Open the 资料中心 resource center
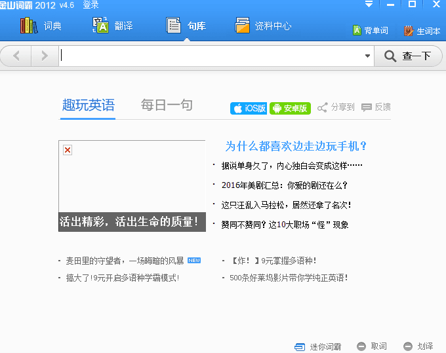Screen dimensions: 446x353 263,26
